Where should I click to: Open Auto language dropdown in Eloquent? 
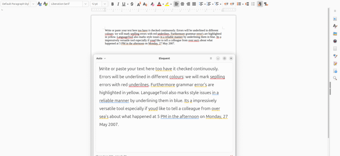pyautogui.click(x=101, y=58)
